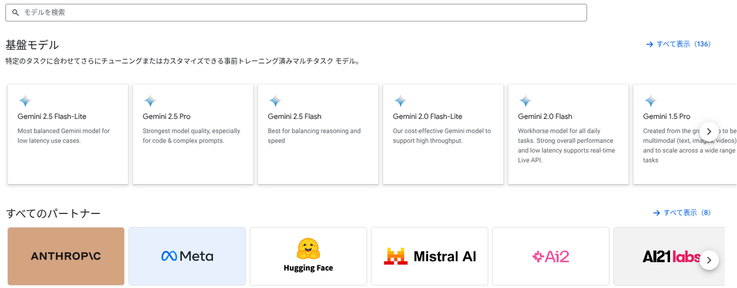Viewport: 737px width, 288px height.
Task: Click the すべてのパートナー section heading
Action: (x=53, y=213)
